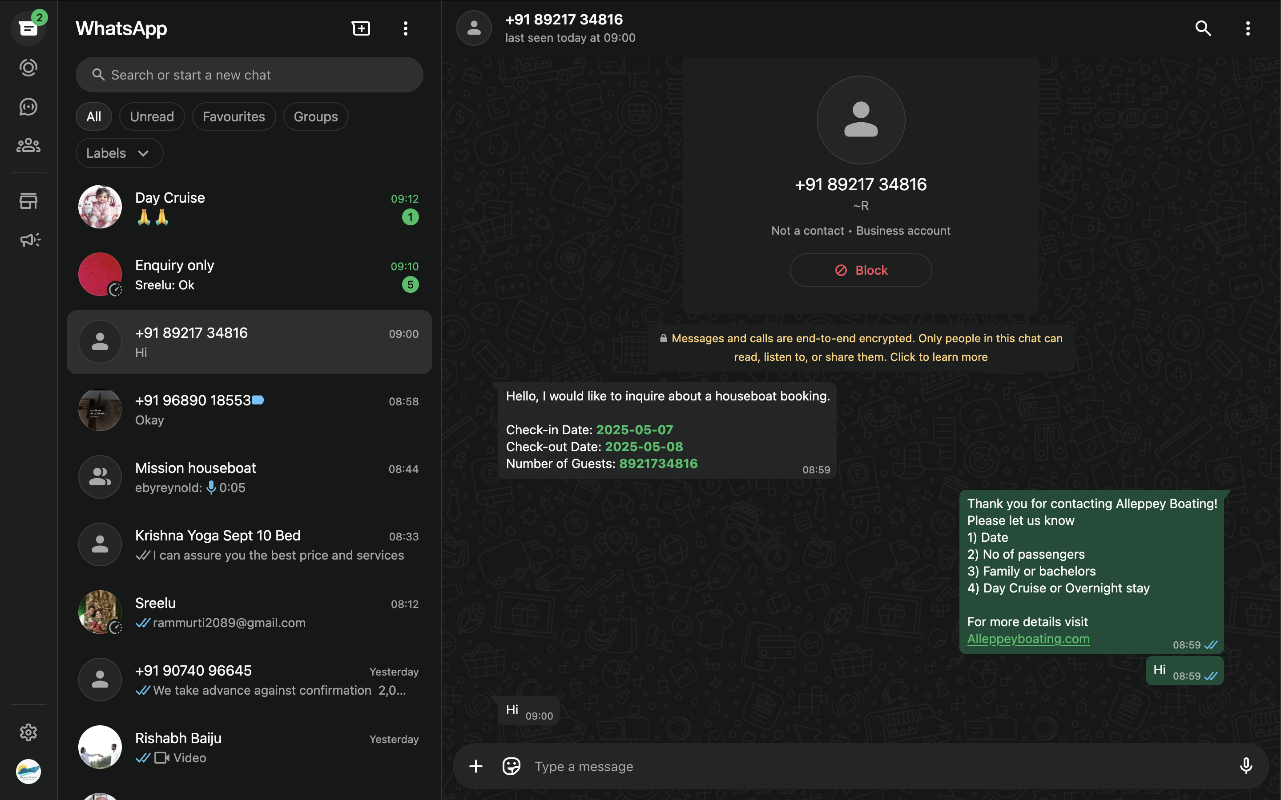Click the WhatsApp title heading
Screen dimensions: 1281x800
click(121, 28)
